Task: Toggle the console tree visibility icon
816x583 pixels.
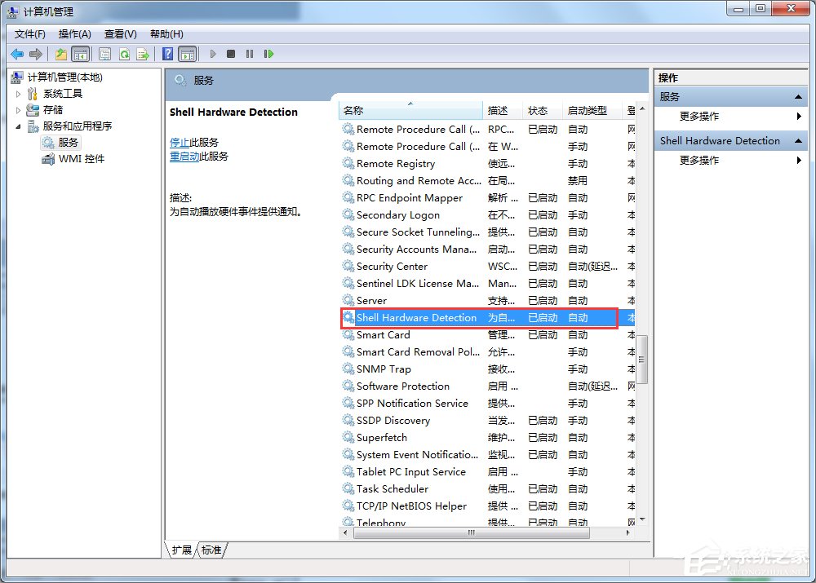Action: pyautogui.click(x=80, y=54)
